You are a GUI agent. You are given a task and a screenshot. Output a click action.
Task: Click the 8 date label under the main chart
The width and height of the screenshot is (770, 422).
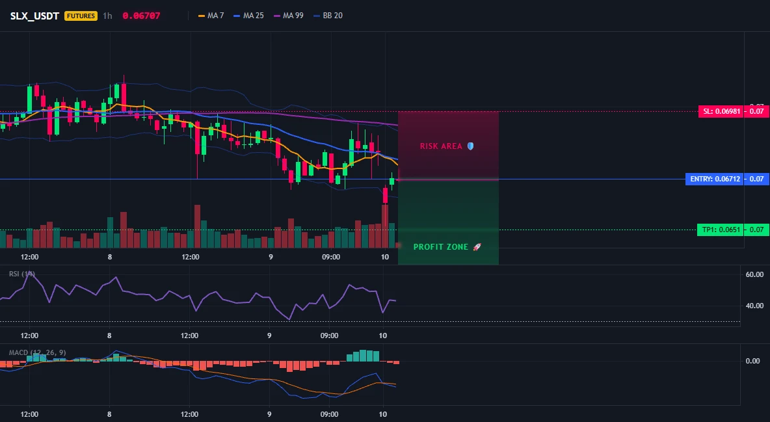tap(109, 257)
